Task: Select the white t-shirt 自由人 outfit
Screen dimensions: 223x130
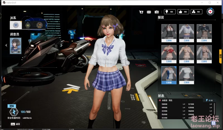Action: (x=186, y=75)
